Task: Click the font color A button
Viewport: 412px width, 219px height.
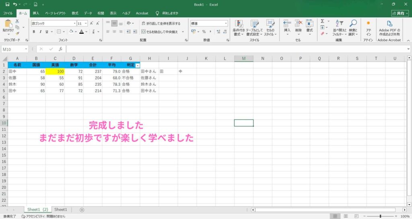Action: point(81,31)
